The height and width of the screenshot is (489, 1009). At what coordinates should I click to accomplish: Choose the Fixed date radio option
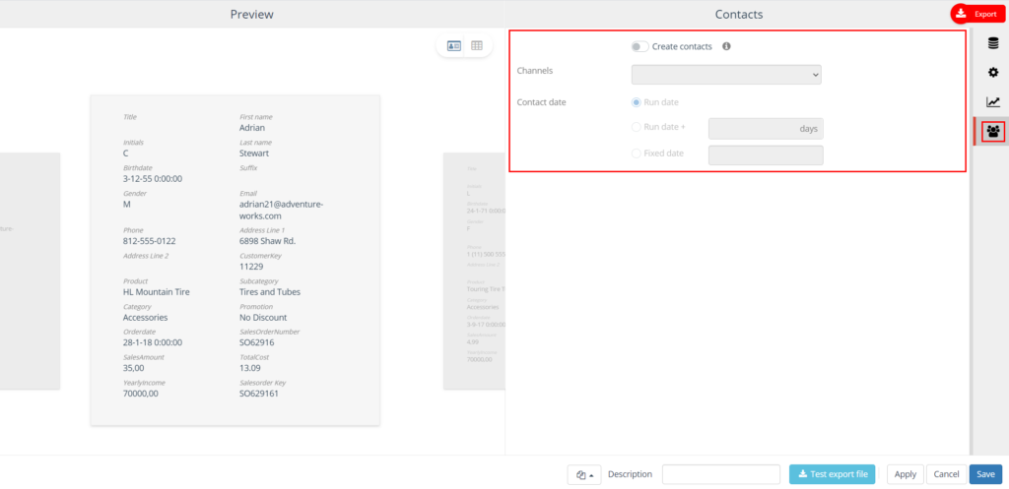pos(637,153)
